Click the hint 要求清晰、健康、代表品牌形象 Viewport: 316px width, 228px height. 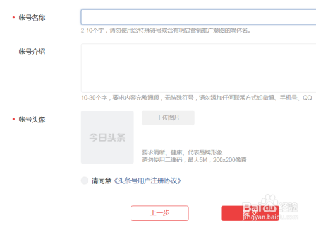[x=182, y=152]
